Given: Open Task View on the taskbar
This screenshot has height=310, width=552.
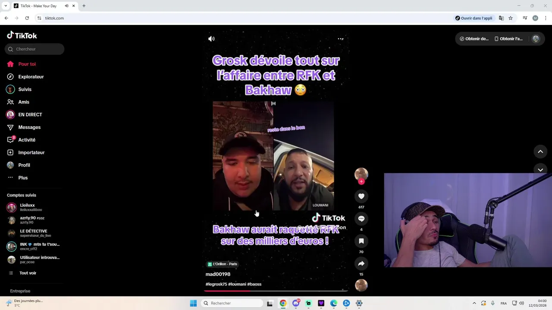Looking at the screenshot, I should [270, 303].
